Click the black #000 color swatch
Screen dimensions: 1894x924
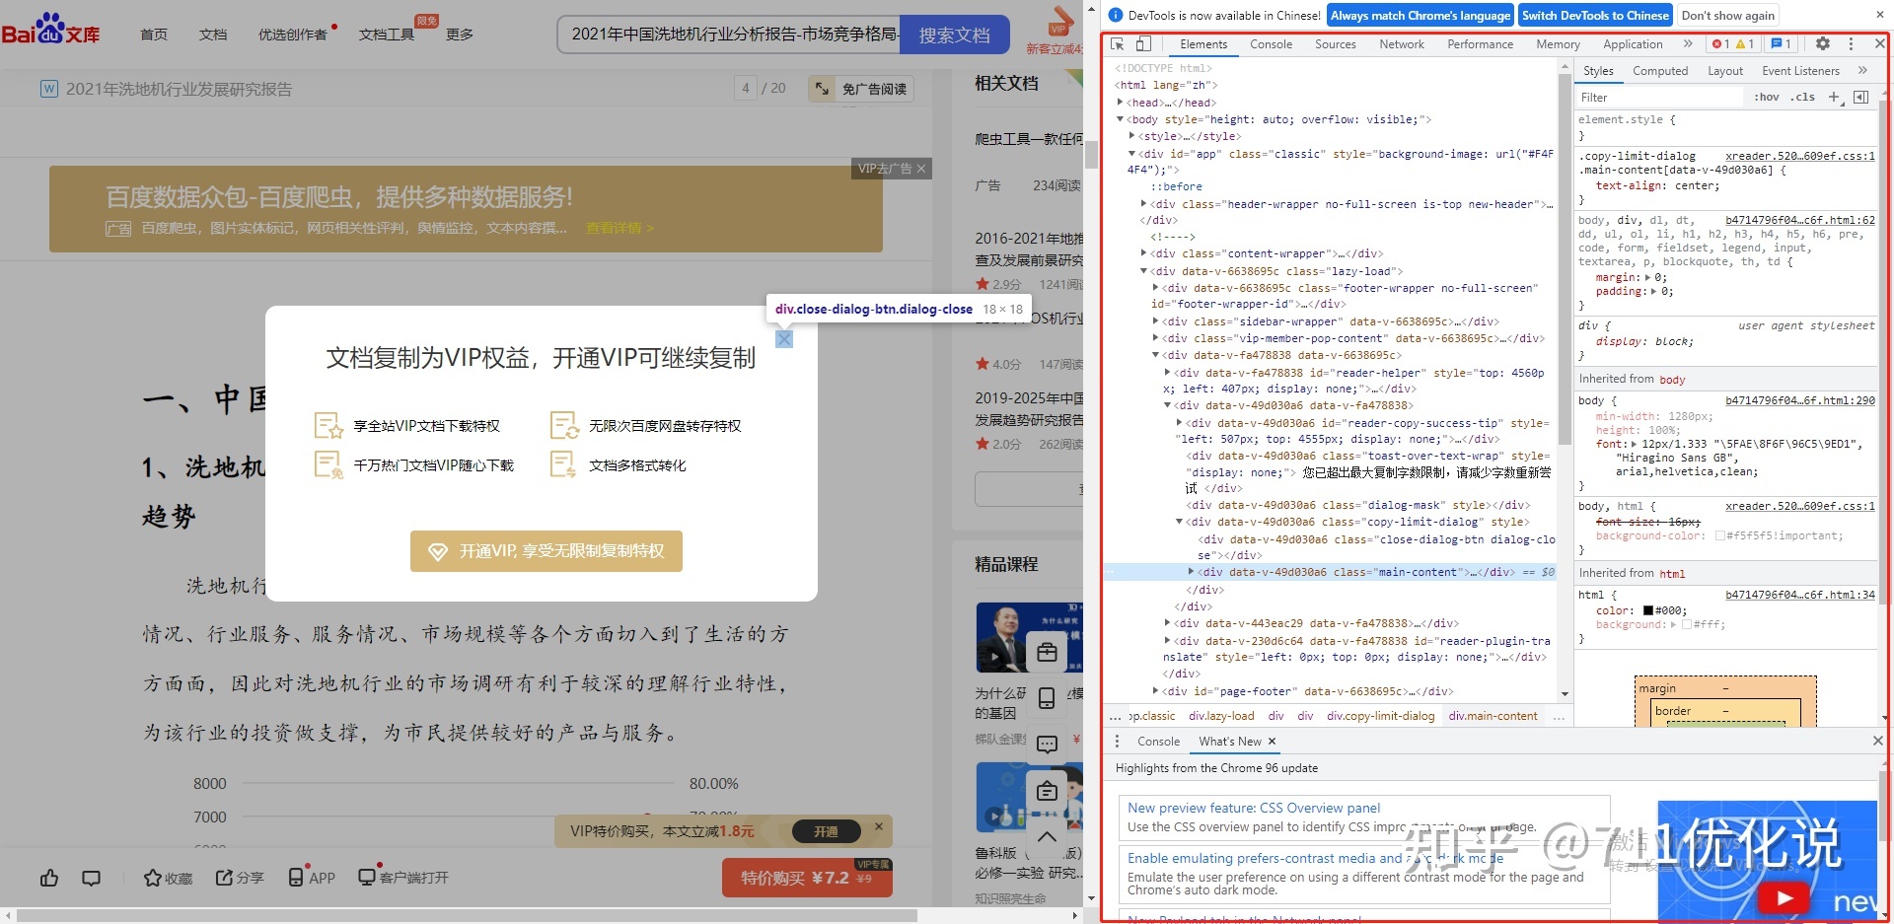point(1648,610)
